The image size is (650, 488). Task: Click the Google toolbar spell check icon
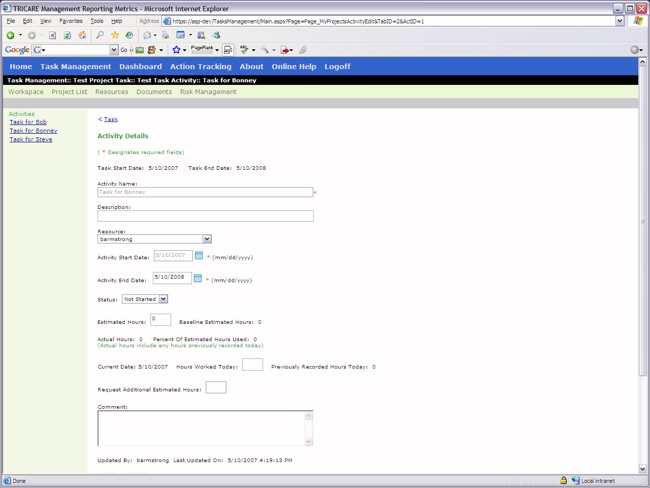(x=244, y=50)
